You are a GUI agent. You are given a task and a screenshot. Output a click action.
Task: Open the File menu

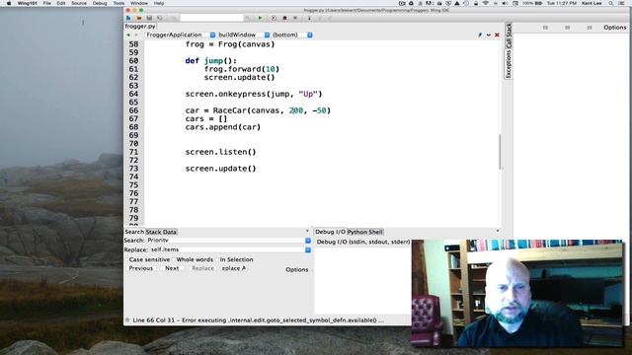46,3
